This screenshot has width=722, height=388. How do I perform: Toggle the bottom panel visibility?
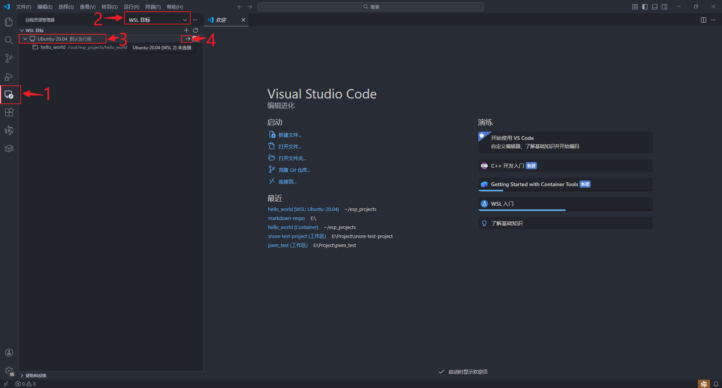655,7
